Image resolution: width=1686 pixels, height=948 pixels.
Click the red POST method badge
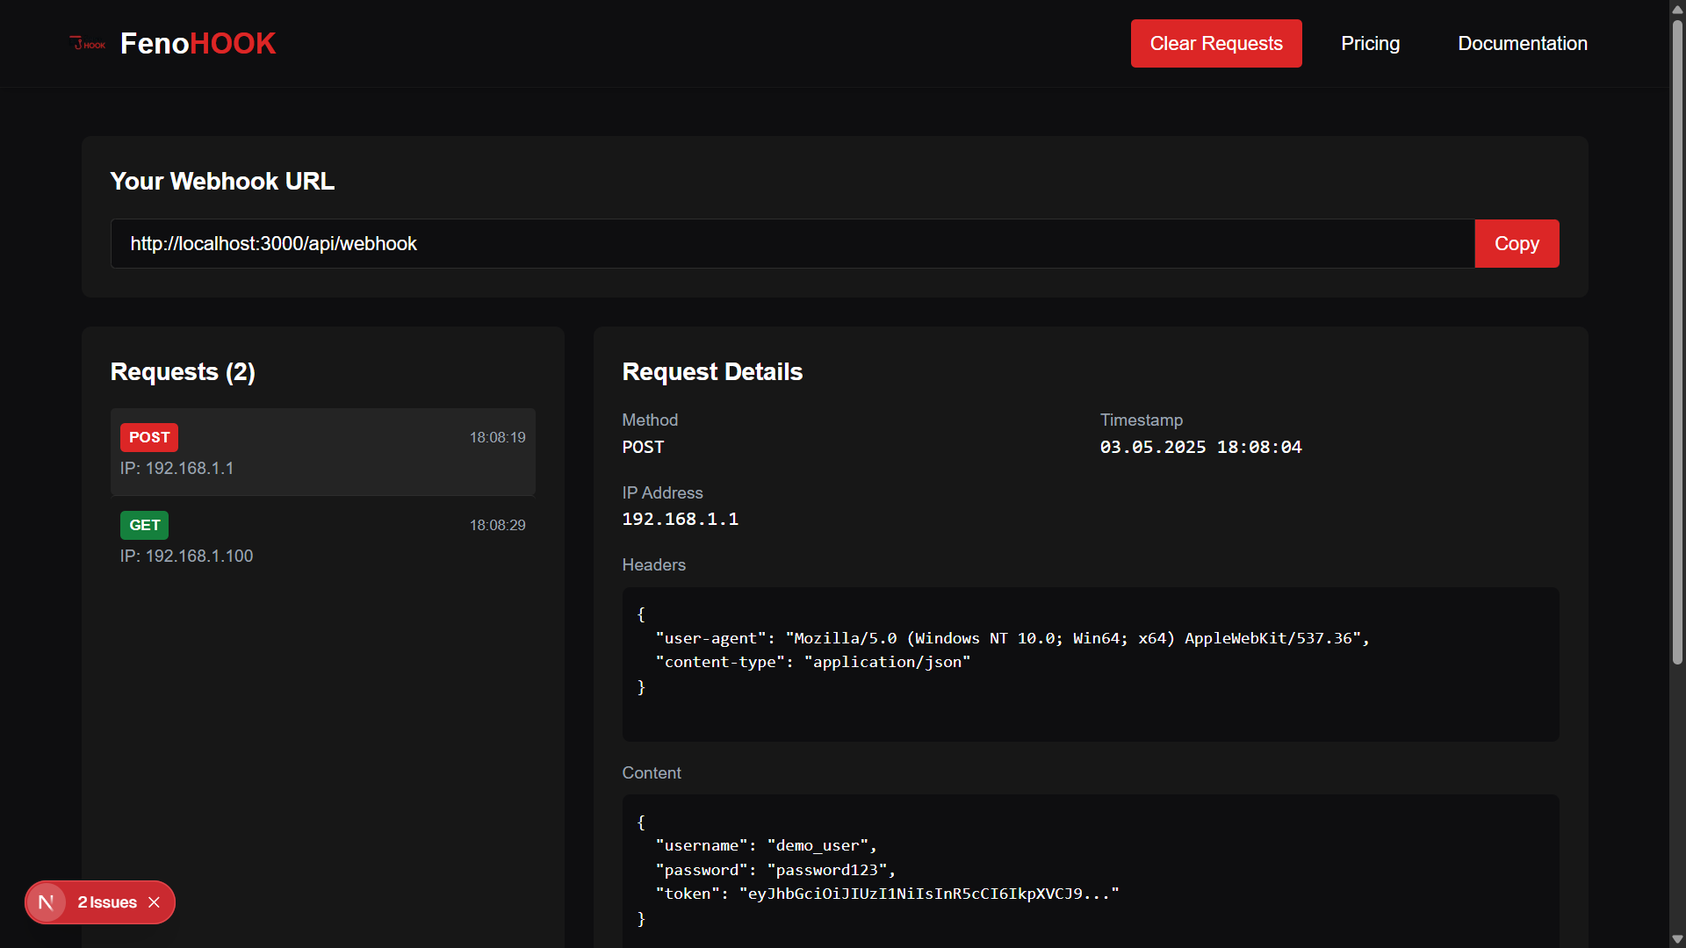point(149,437)
